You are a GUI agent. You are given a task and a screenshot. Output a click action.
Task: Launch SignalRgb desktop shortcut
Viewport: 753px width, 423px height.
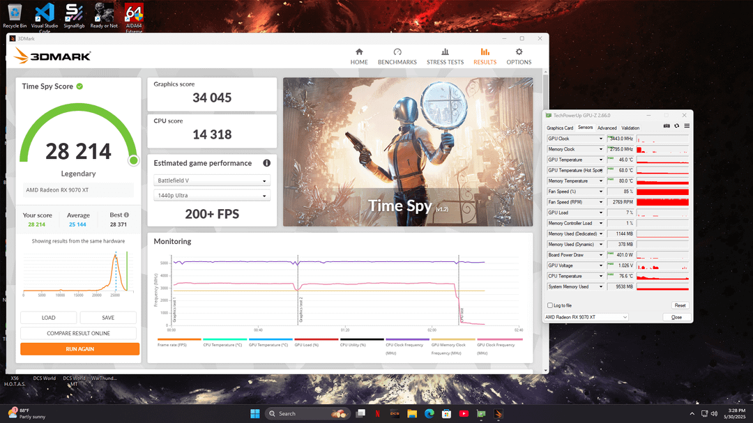[74, 15]
